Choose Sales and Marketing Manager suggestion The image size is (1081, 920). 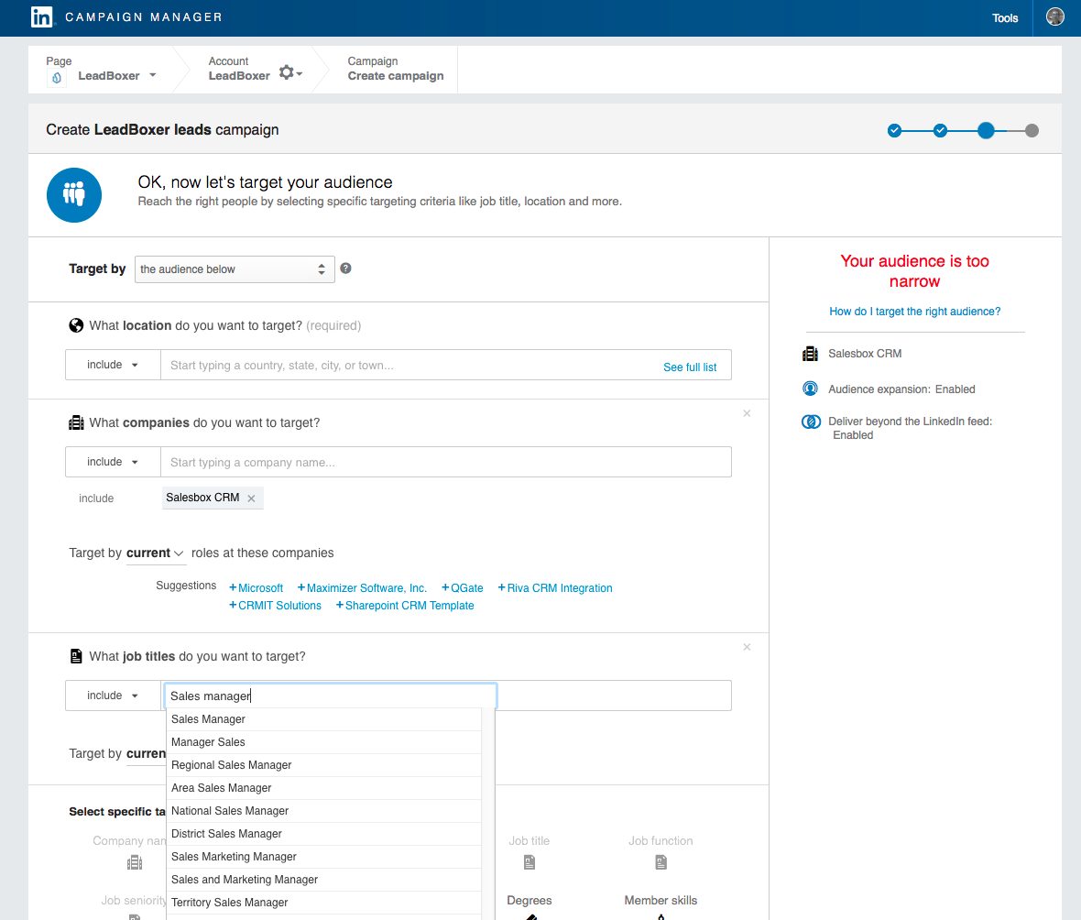tap(324, 880)
